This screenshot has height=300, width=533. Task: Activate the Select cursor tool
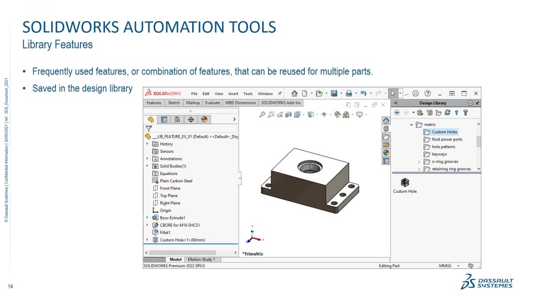pyautogui.click(x=393, y=93)
